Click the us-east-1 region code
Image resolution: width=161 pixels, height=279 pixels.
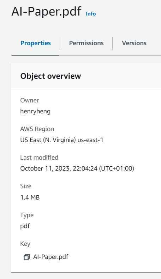pos(90,140)
